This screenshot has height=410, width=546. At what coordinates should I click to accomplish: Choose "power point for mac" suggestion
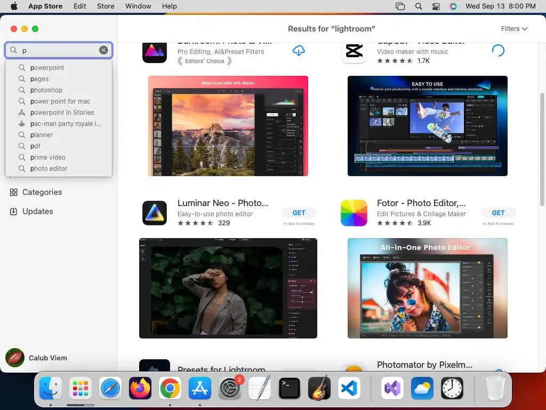(59, 101)
